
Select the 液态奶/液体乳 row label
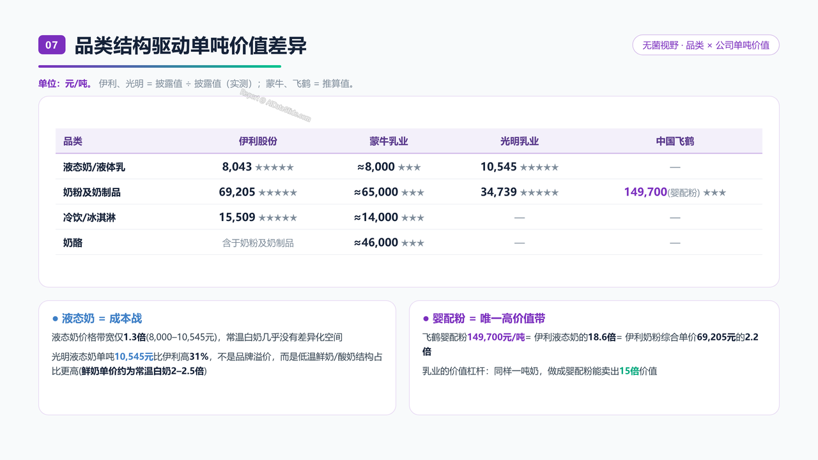(94, 167)
